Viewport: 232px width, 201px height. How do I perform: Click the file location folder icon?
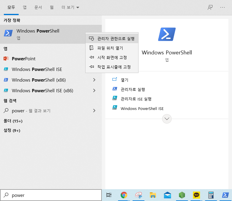(x=91, y=48)
